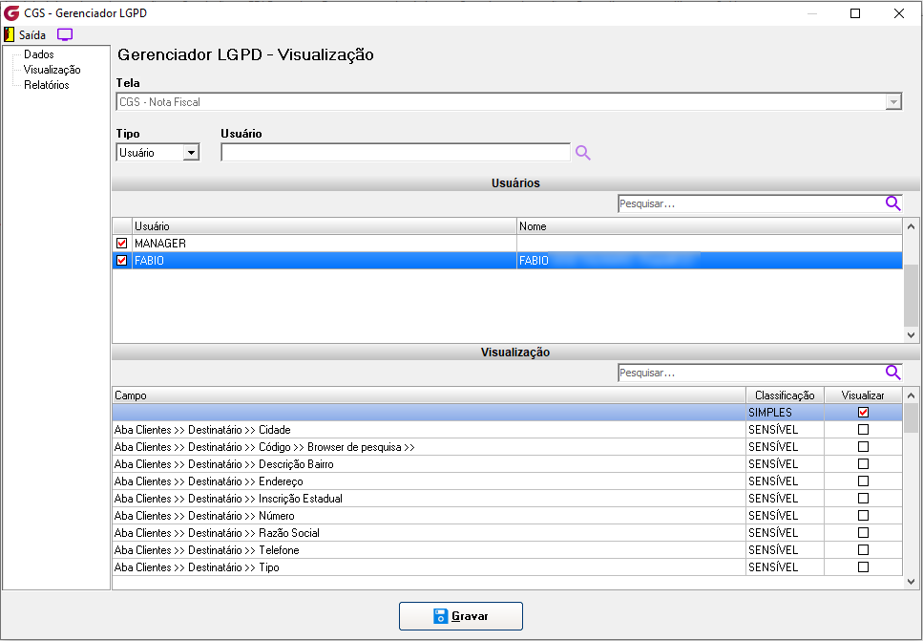Image resolution: width=923 pixels, height=641 pixels.
Task: Enable Visualizar for Destinatário Tipo
Action: [x=863, y=566]
